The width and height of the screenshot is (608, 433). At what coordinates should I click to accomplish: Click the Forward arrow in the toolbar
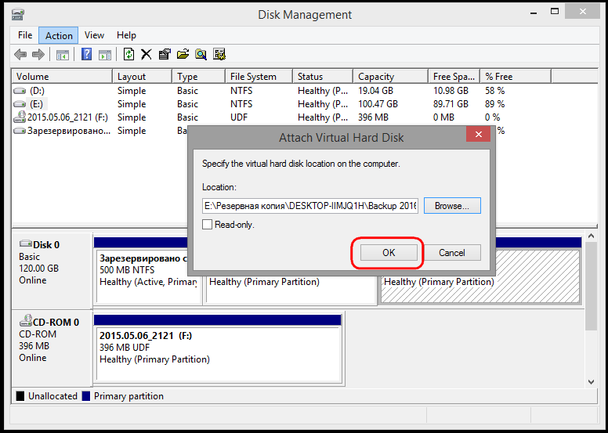click(x=38, y=54)
